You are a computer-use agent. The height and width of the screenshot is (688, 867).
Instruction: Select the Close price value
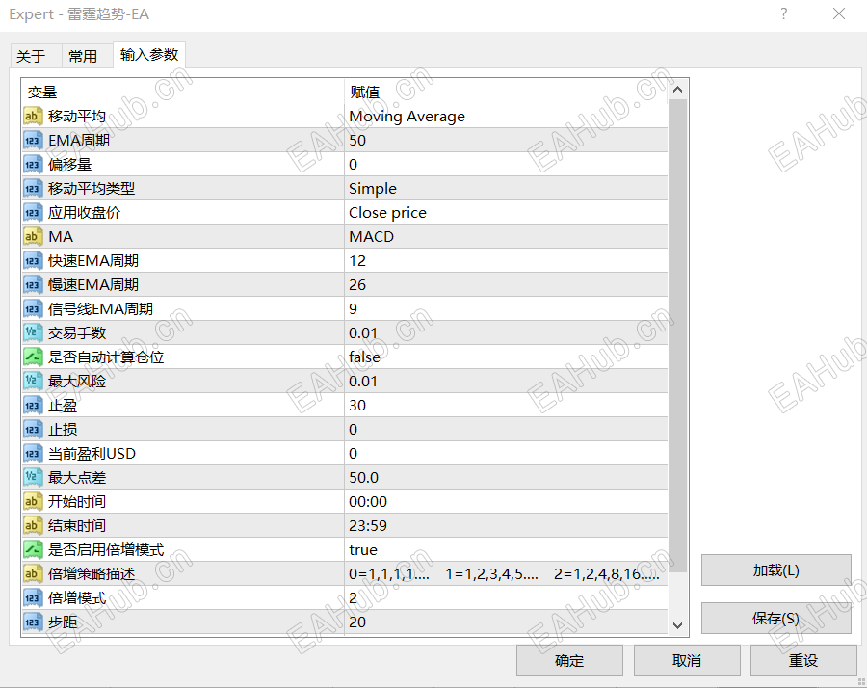click(x=387, y=213)
